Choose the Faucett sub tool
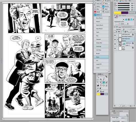This screenshot has width=136, height=122. (x=101, y=39)
